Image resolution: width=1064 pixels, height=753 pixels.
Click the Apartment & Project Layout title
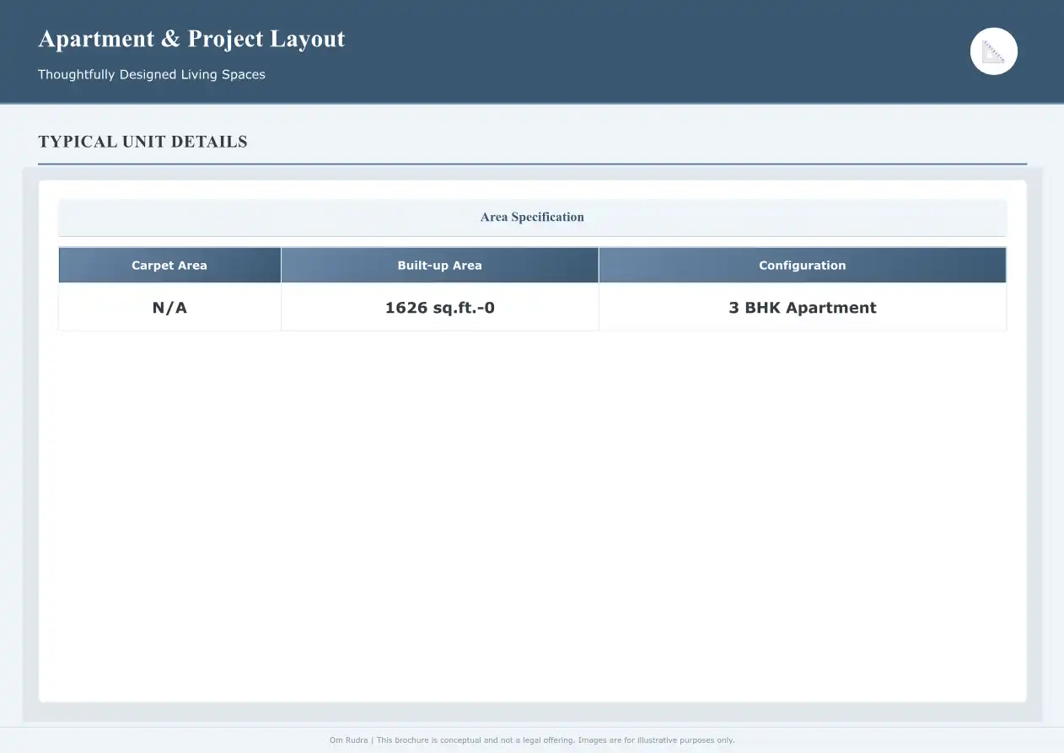coord(191,39)
